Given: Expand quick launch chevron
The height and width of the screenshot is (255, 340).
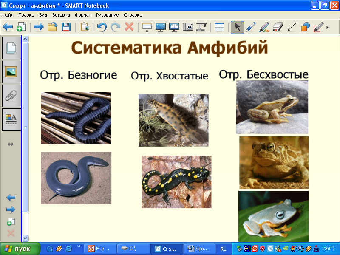Looking at the screenshot, I should [x=79, y=246].
